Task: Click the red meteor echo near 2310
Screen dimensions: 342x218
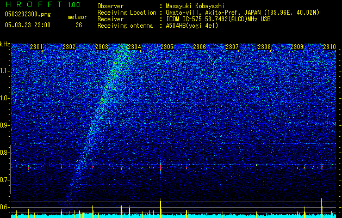Action: click(322, 167)
